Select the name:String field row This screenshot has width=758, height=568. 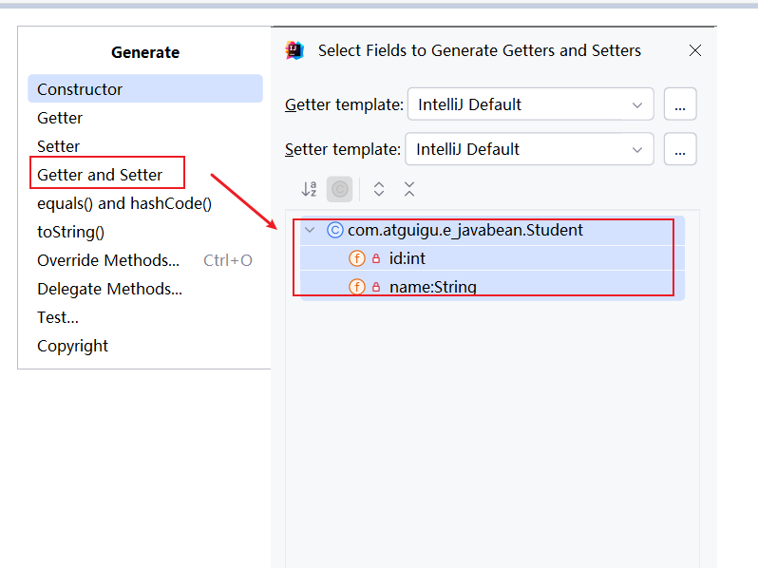coord(432,287)
